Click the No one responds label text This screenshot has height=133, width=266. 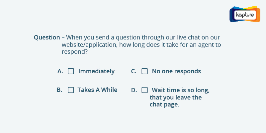(x=176, y=71)
